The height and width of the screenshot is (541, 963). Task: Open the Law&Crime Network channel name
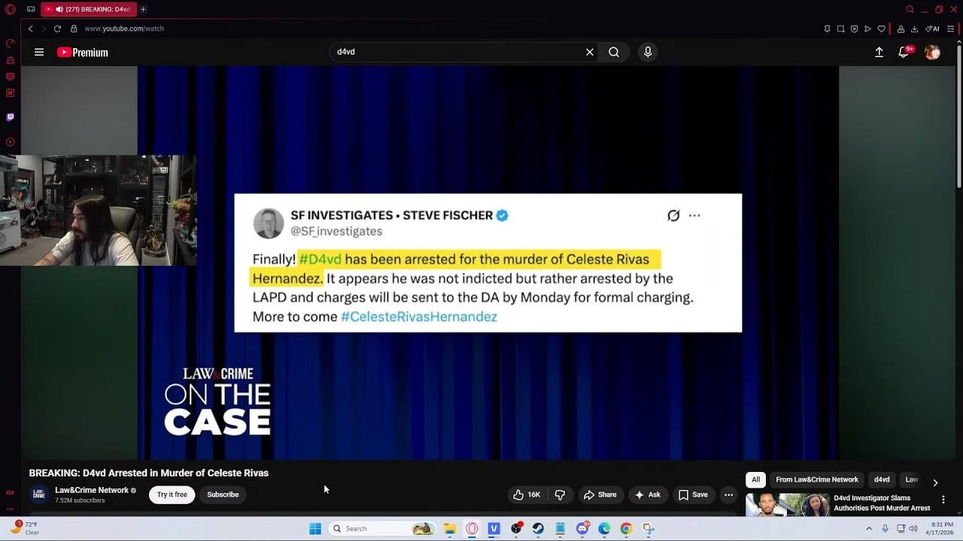pyautogui.click(x=92, y=490)
